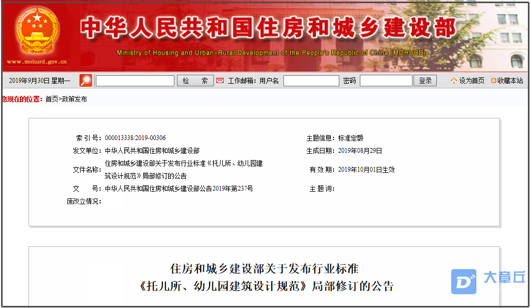Screen dimensions: 530x308
Task: Click the 检索 search button
Action: (x=195, y=81)
